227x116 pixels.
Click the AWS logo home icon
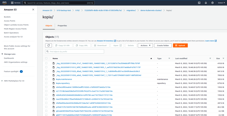[x=4, y=3]
